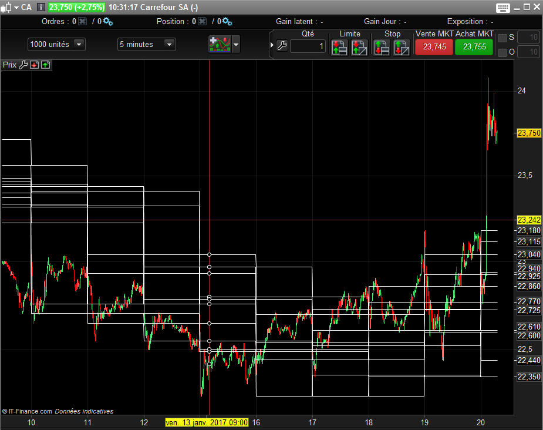
Task: Click green Achat MKT 23,755 button
Action: pyautogui.click(x=474, y=47)
